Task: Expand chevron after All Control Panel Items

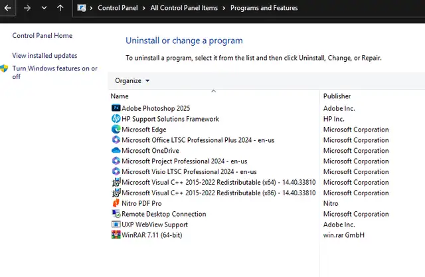Action: click(224, 8)
